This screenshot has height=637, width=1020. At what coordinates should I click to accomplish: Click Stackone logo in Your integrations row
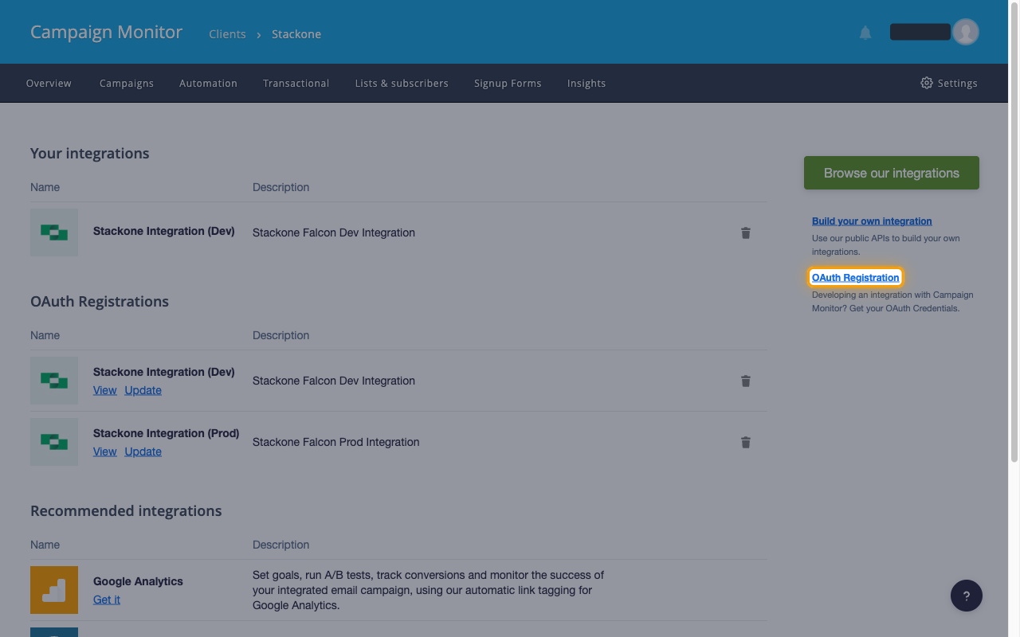[54, 233]
